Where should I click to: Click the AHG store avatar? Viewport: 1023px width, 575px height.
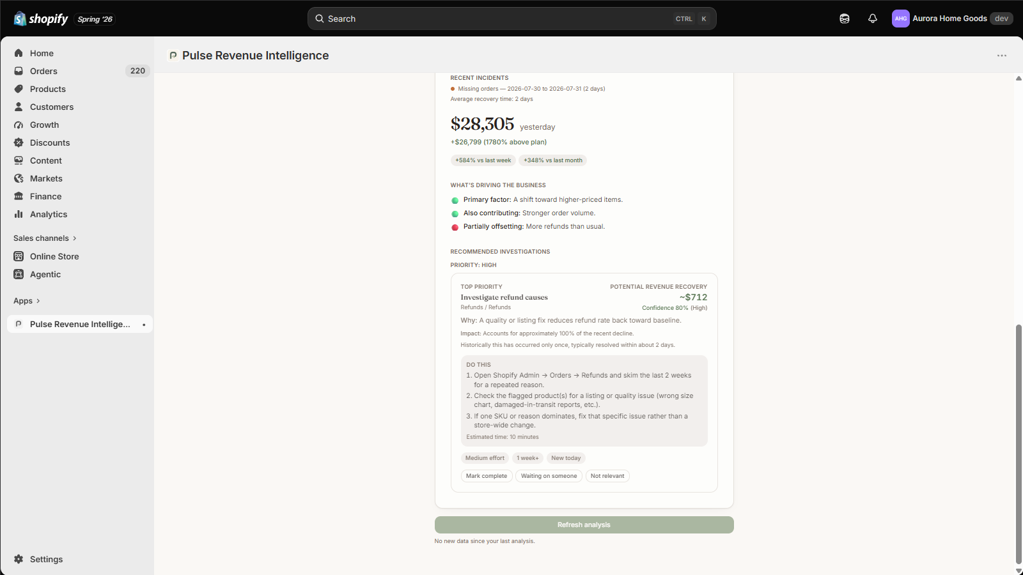901,19
